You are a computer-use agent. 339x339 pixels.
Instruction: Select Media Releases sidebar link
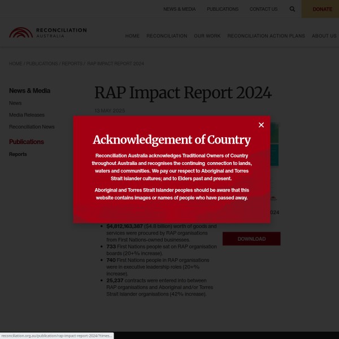27,115
